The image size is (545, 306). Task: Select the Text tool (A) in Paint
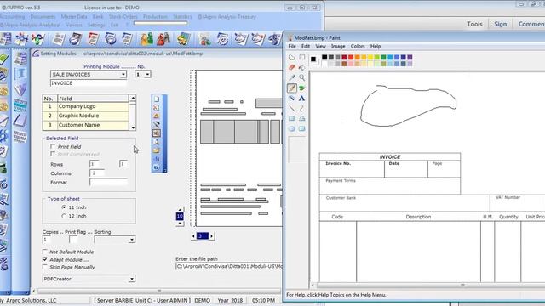[x=302, y=99]
